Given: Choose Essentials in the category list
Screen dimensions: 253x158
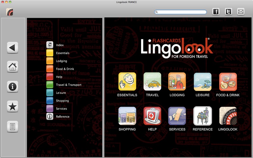Looking at the screenshot, I should click(63, 53).
